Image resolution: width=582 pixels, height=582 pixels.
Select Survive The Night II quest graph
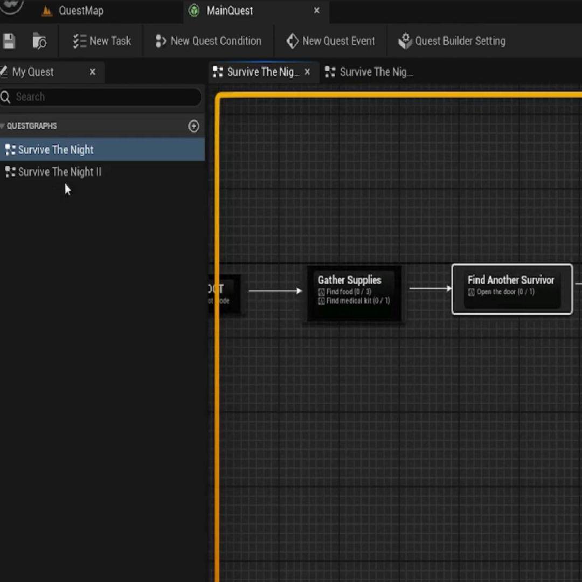click(59, 172)
